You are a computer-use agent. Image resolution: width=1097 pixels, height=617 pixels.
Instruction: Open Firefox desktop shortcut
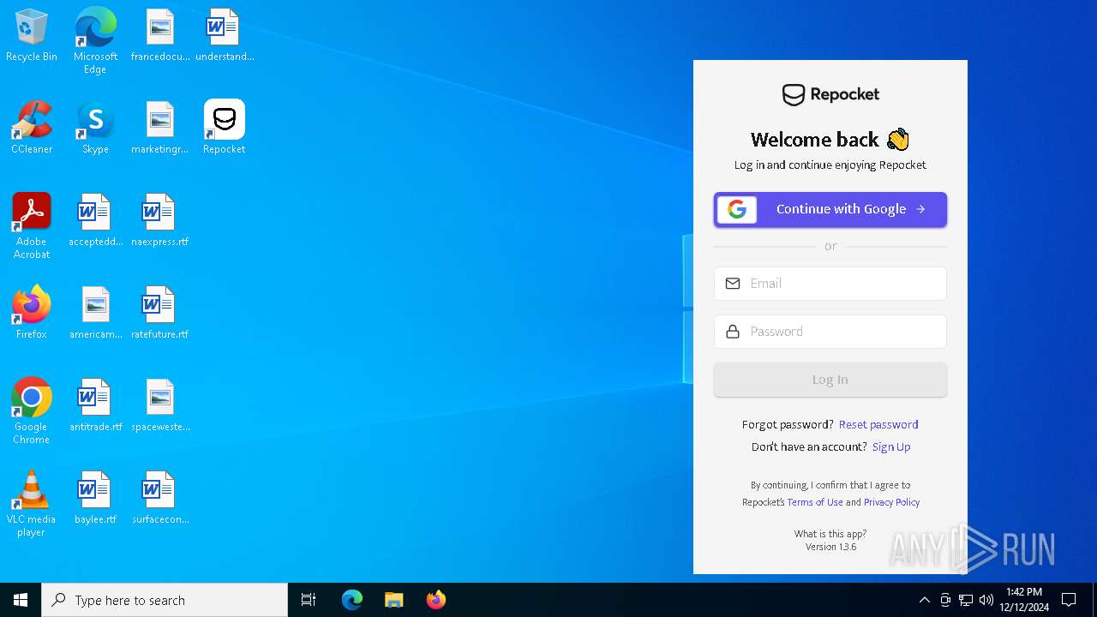tap(32, 313)
